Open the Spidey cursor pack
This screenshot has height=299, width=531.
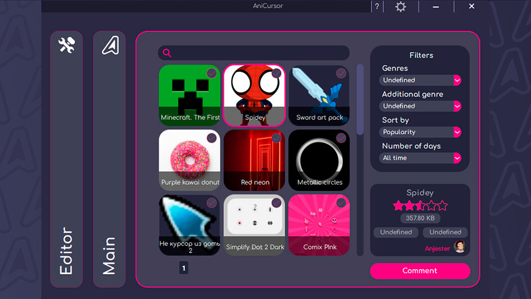point(255,95)
